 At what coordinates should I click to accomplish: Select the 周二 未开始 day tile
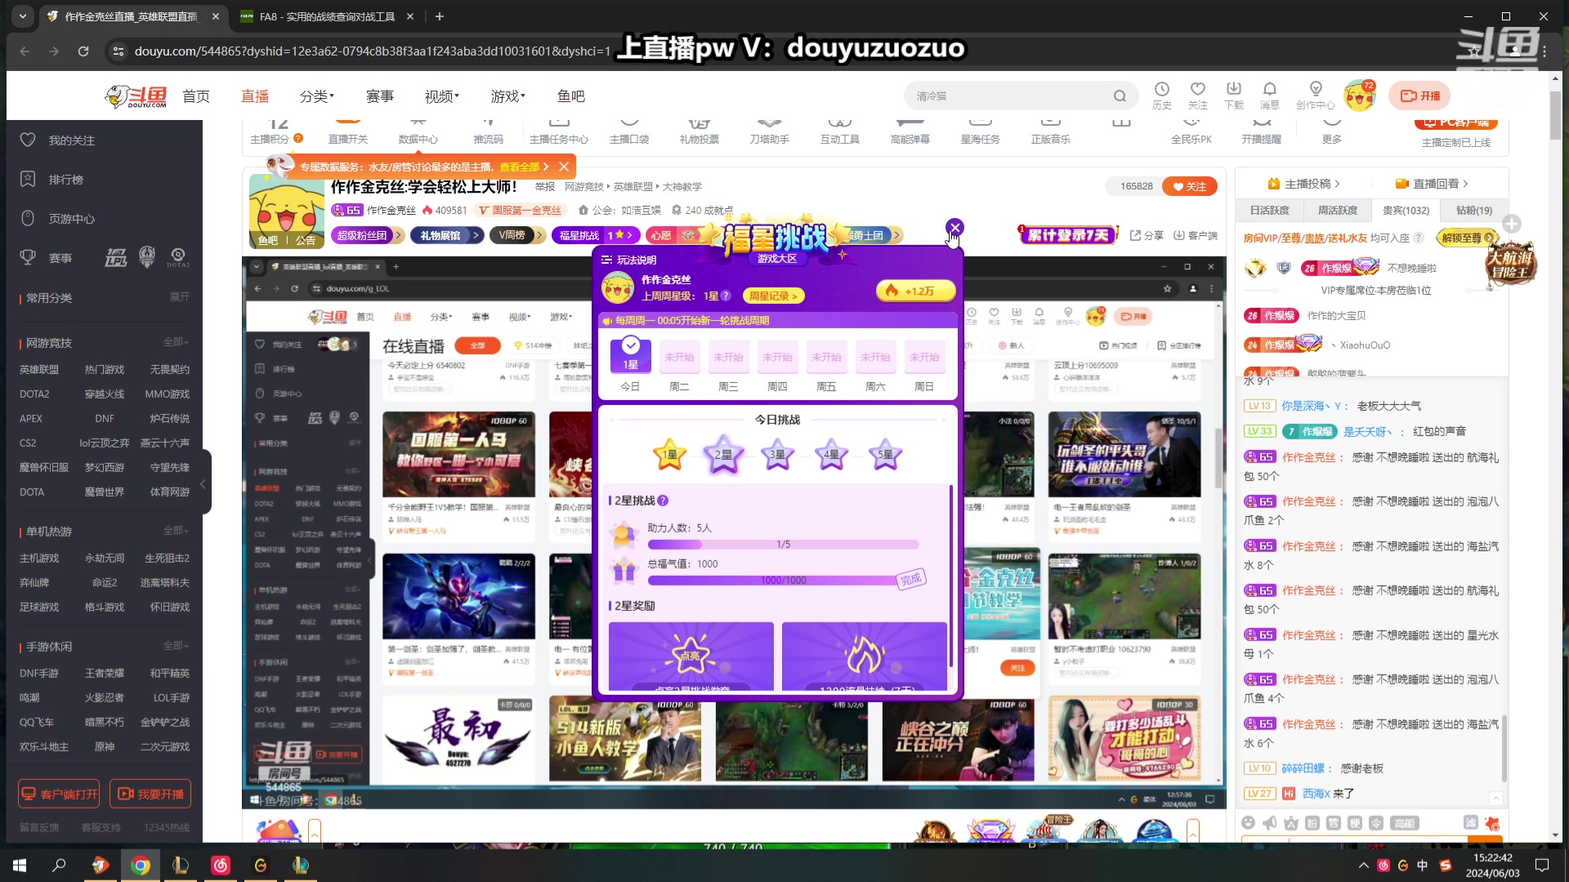coord(679,357)
